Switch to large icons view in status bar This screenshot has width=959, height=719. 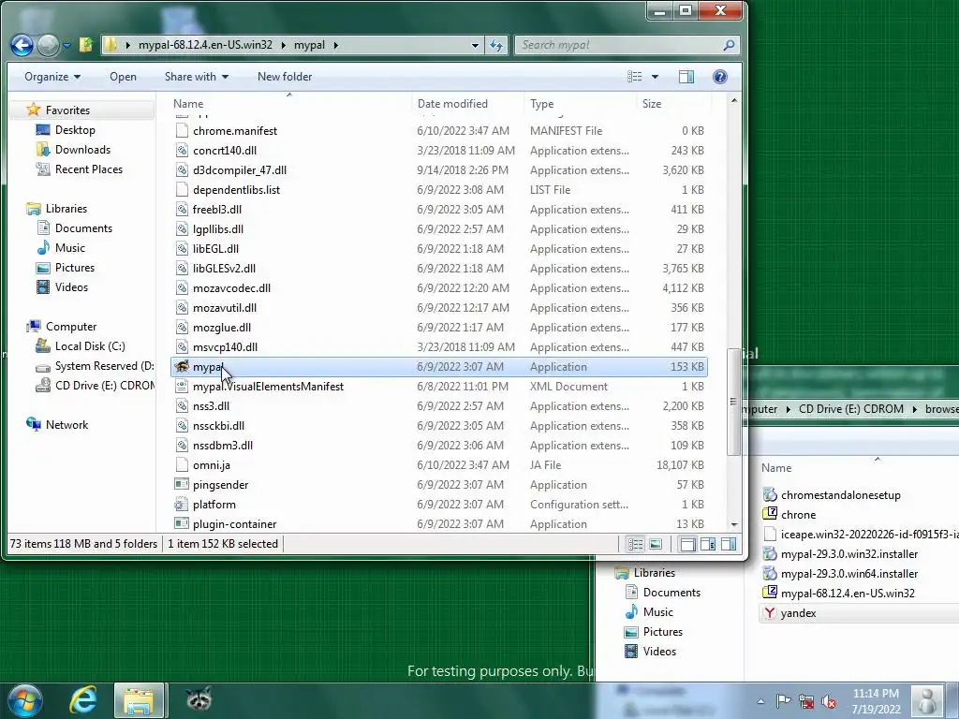pyautogui.click(x=655, y=544)
